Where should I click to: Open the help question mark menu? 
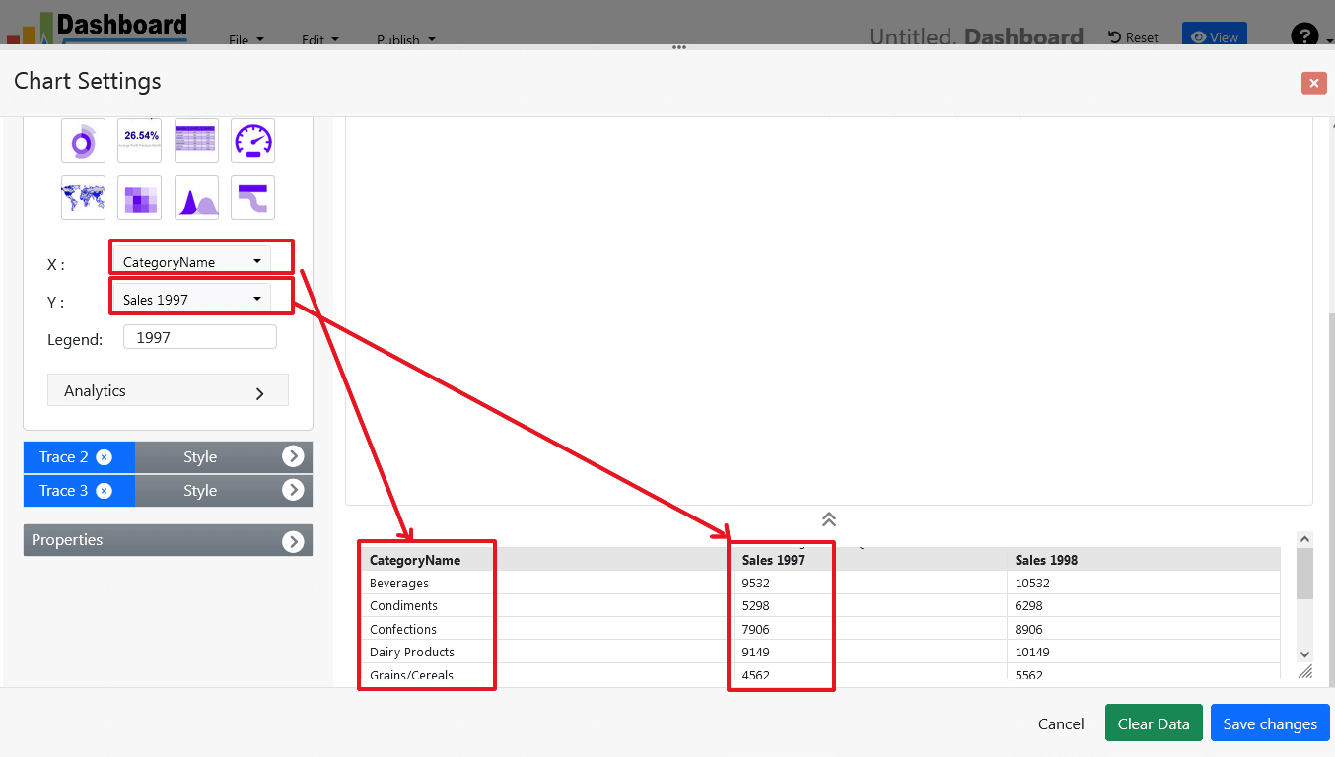pos(1303,35)
